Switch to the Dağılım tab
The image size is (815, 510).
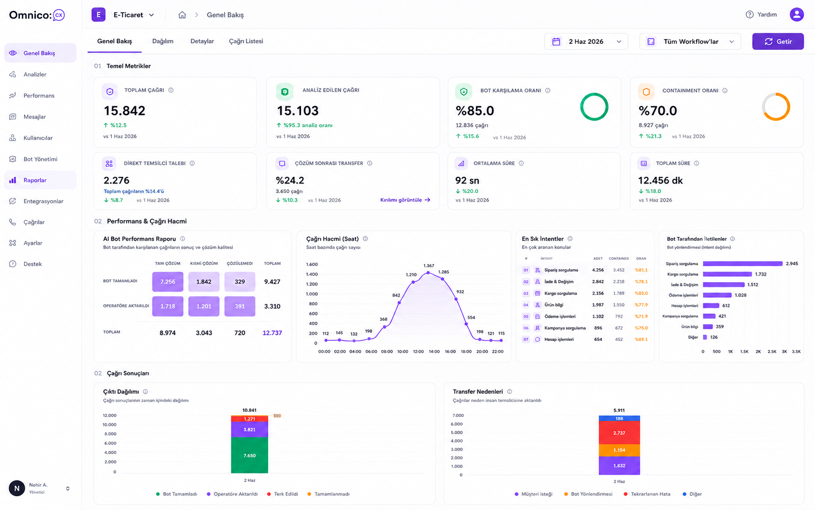[x=163, y=41]
